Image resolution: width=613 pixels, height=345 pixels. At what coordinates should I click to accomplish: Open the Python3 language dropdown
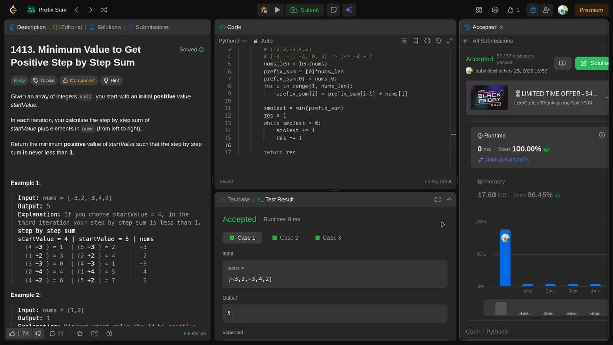[232, 41]
